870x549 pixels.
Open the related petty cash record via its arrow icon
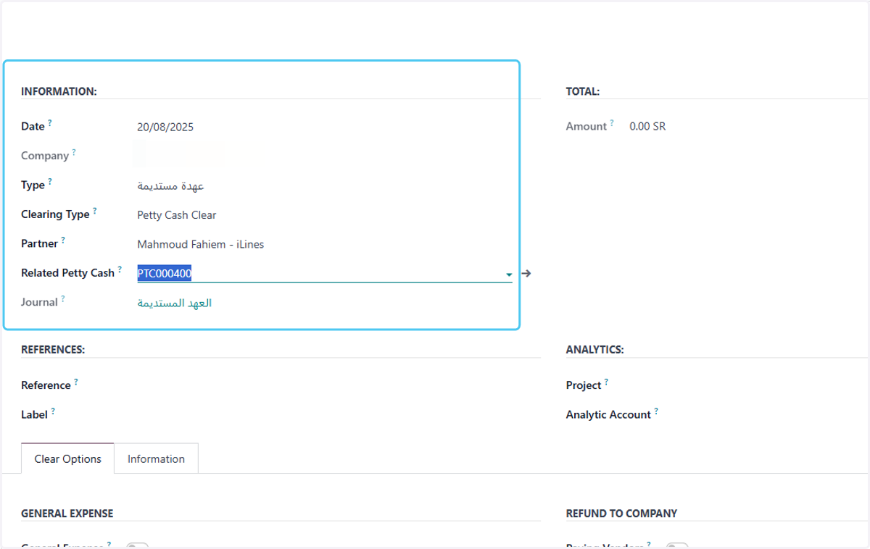tap(526, 274)
